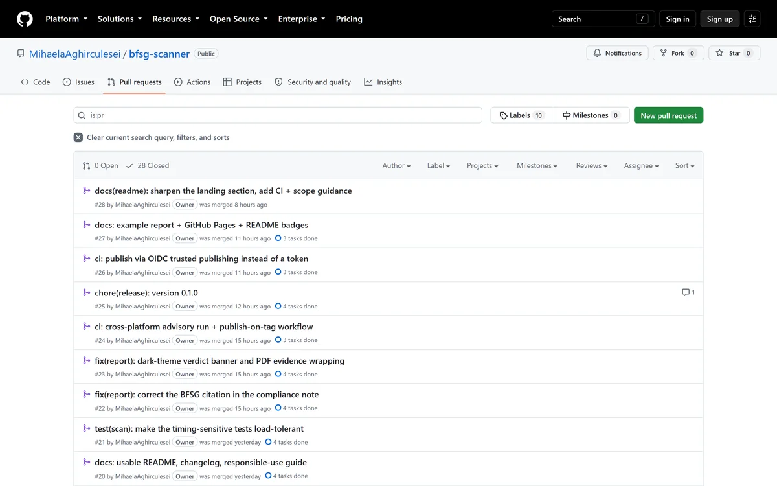
Task: Click the header Search box
Action: click(x=603, y=19)
